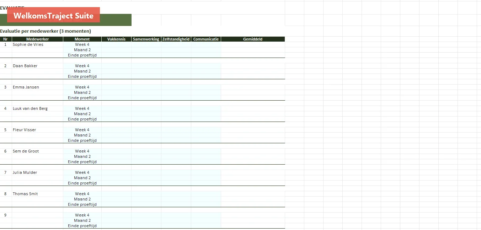
Task: Select 'Week 4' in Luuk van den Berg's row
Action: tap(82, 108)
